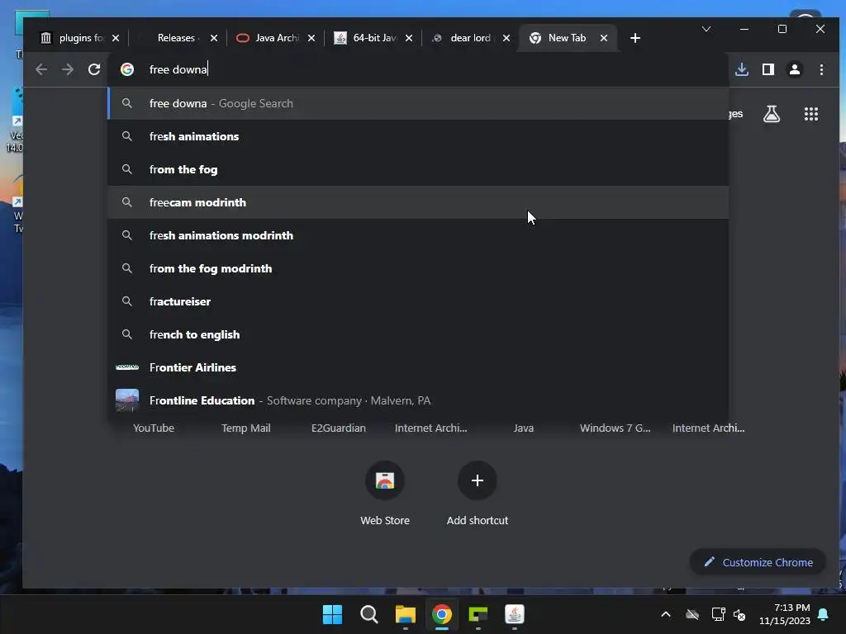Open Chrome downloads icon
The width and height of the screenshot is (846, 634).
(x=742, y=69)
